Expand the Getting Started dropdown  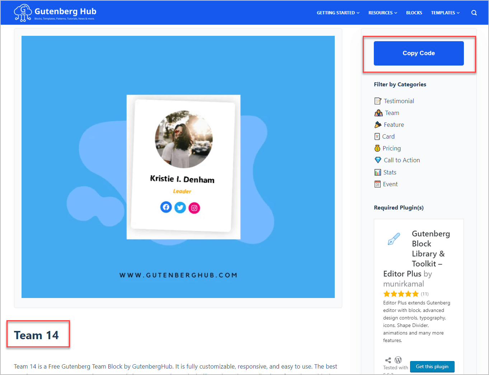[338, 13]
